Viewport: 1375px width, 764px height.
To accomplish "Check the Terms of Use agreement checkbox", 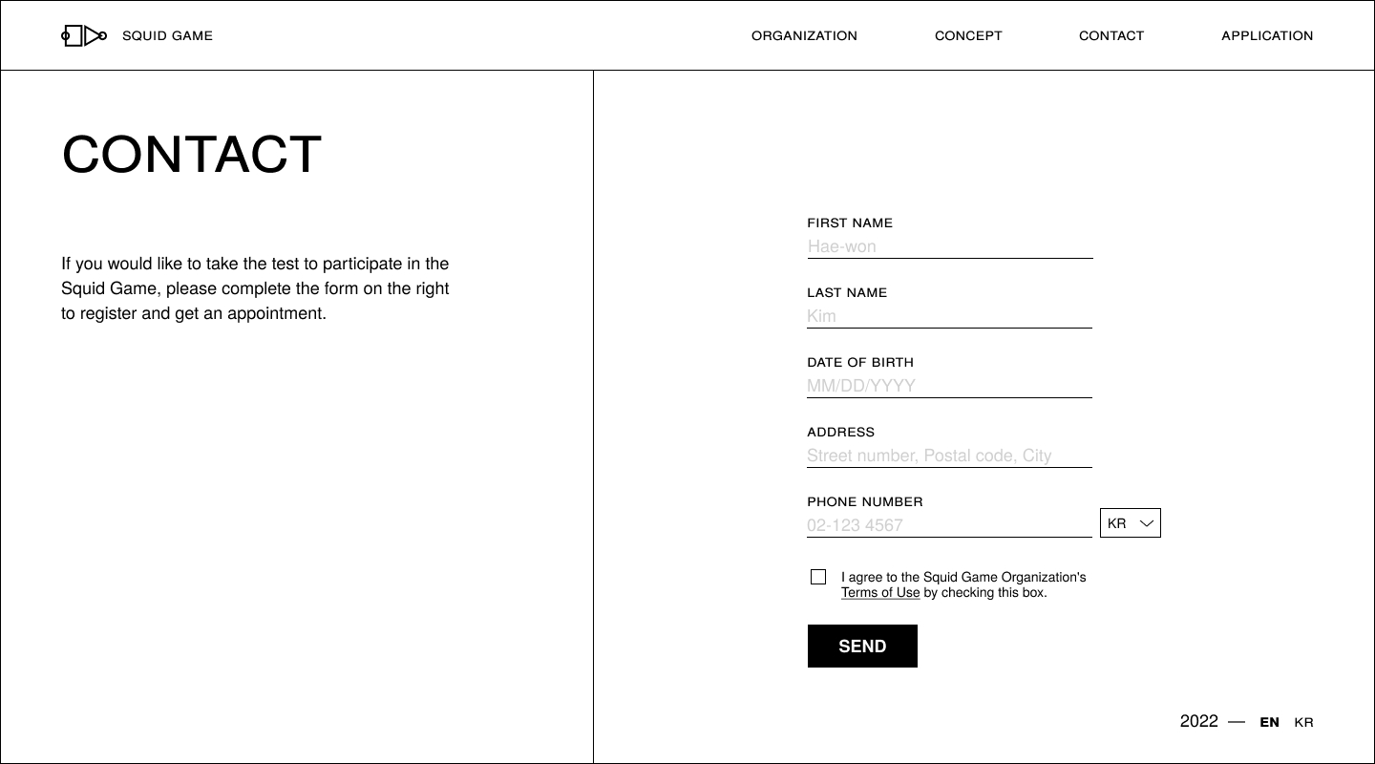I will pyautogui.click(x=818, y=577).
